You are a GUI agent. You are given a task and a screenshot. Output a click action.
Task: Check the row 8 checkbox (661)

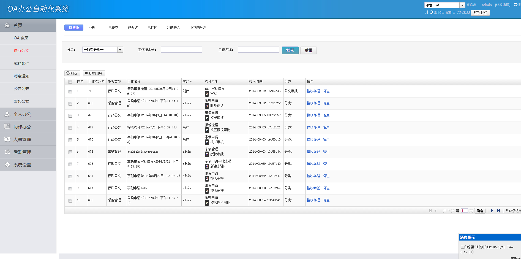click(70, 176)
